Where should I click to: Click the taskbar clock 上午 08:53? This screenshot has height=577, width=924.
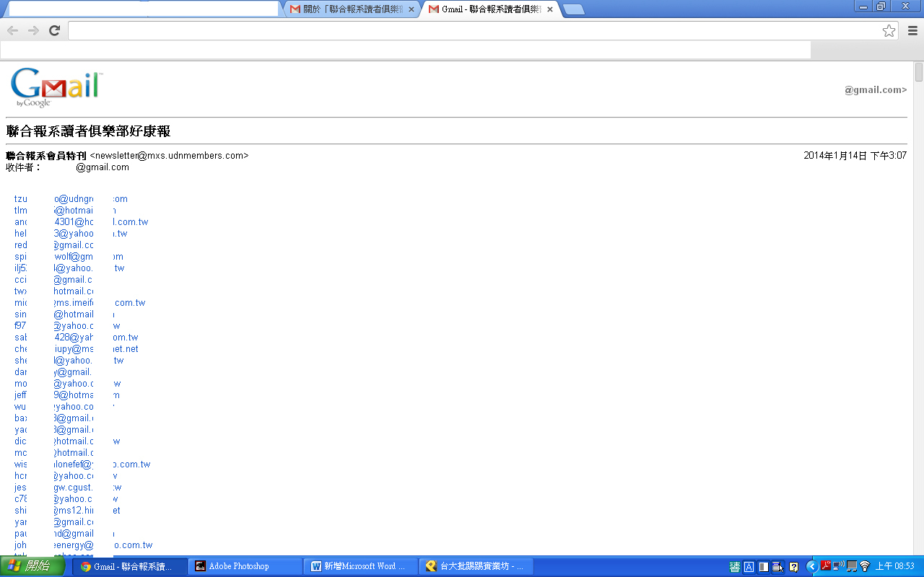[895, 567]
